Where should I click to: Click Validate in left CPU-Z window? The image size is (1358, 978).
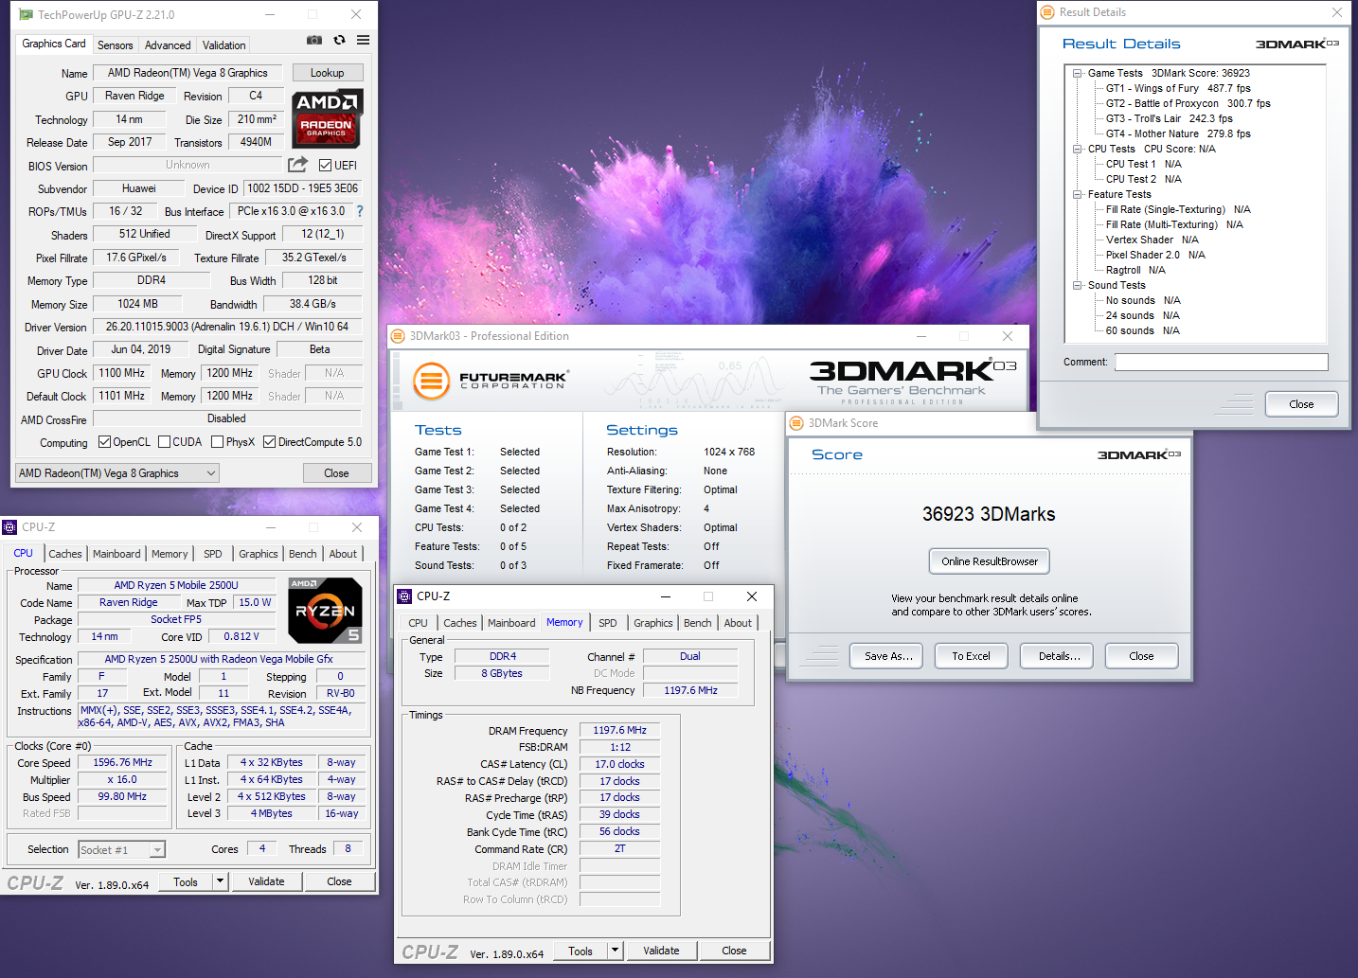click(x=266, y=881)
